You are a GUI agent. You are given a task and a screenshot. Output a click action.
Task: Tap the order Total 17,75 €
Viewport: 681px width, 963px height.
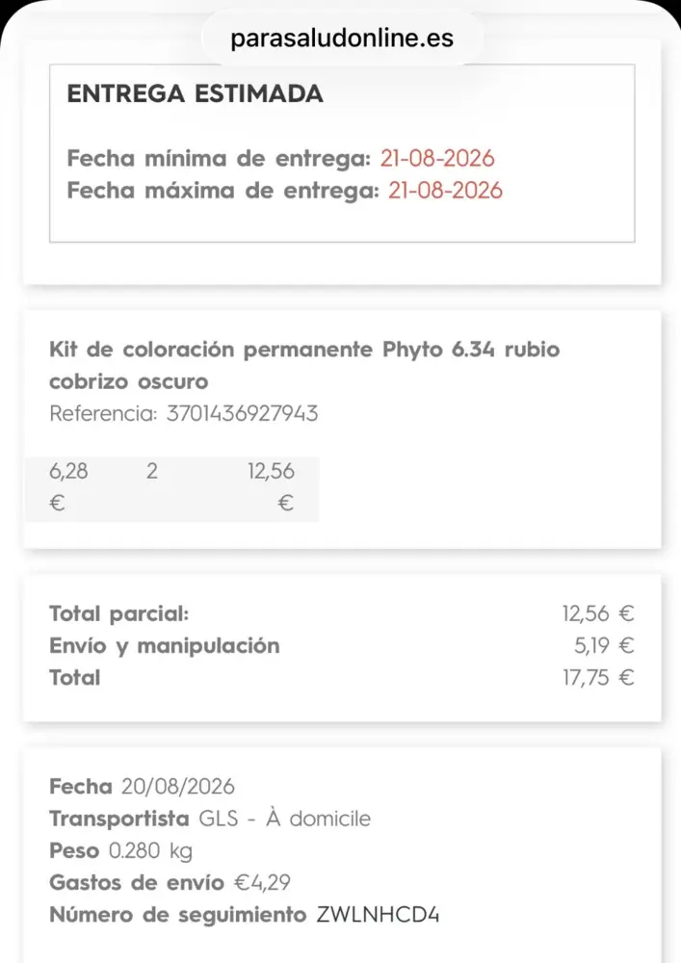pyautogui.click(x=598, y=677)
